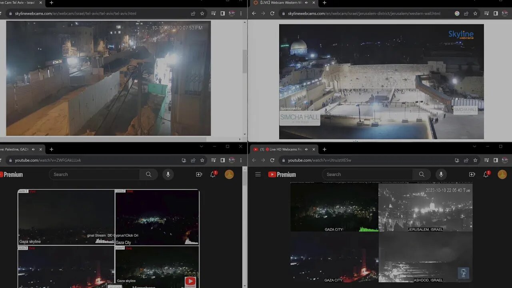This screenshot has height=288, width=512.
Task: Click YouTube subscribe badge on cam4 panel
Action: click(190, 282)
